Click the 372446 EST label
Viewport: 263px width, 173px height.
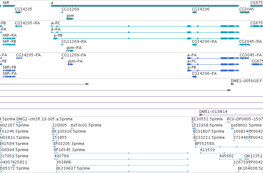point(241,138)
